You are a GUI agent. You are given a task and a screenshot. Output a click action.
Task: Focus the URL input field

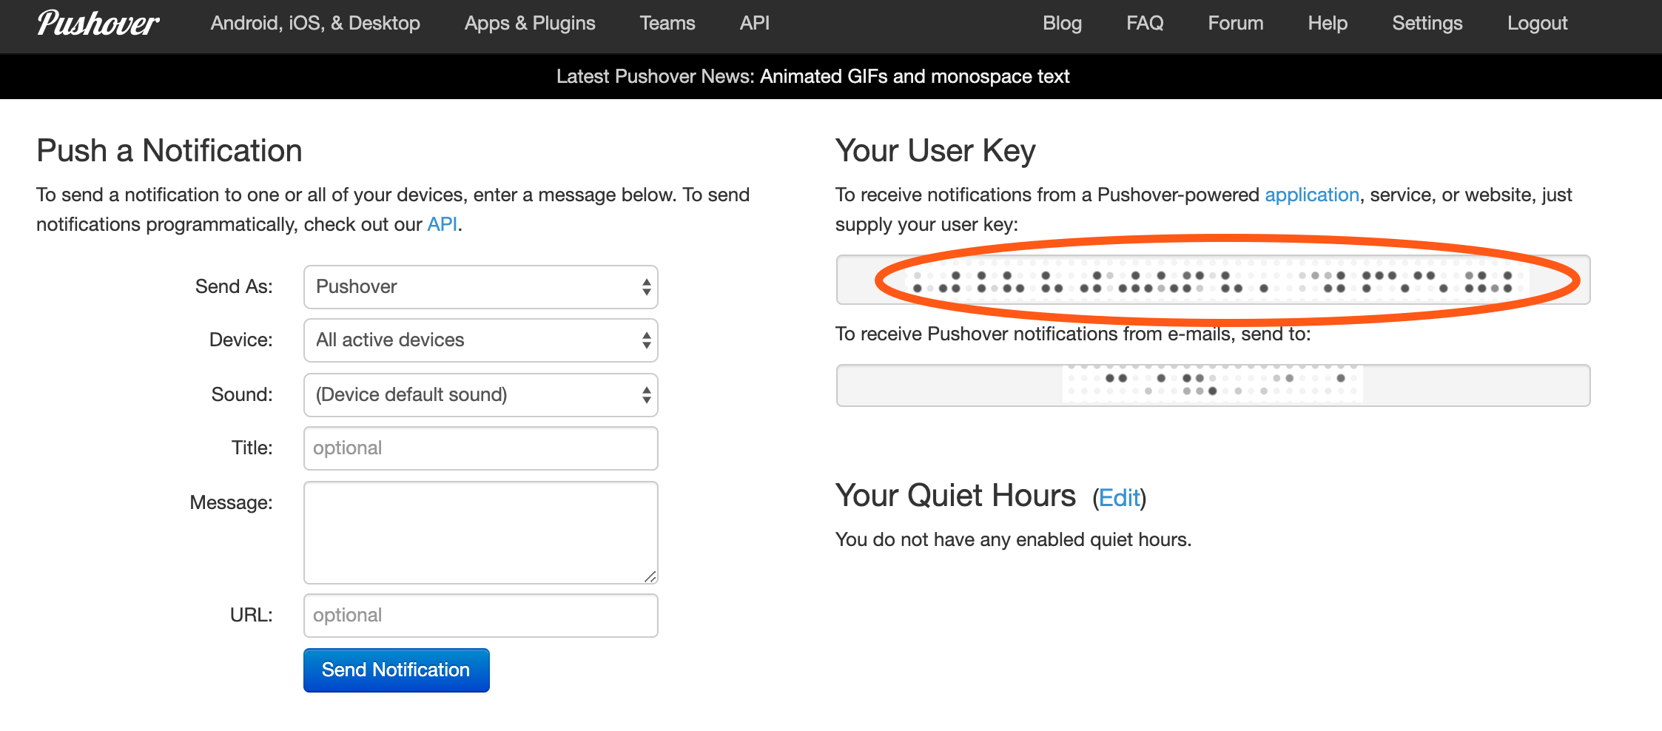coord(481,616)
